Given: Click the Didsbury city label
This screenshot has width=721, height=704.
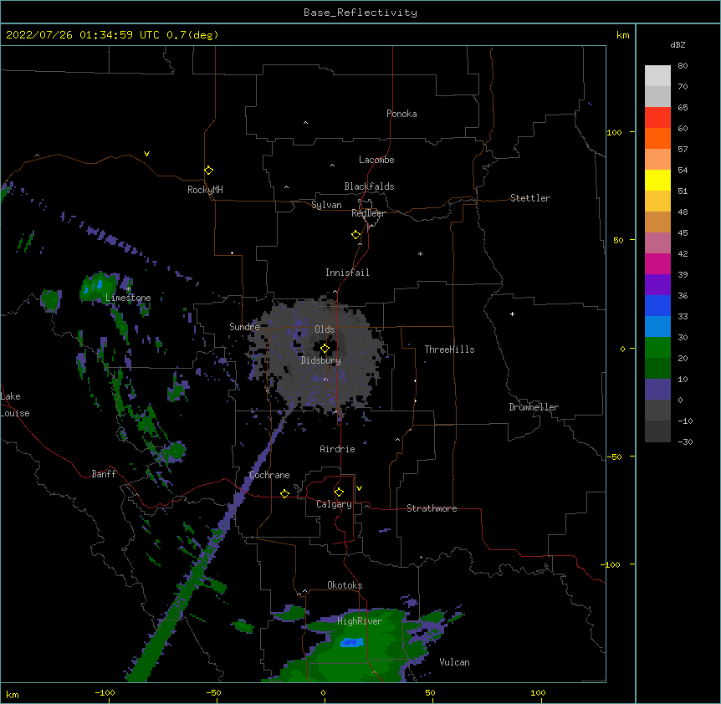Looking at the screenshot, I should pyautogui.click(x=321, y=360).
